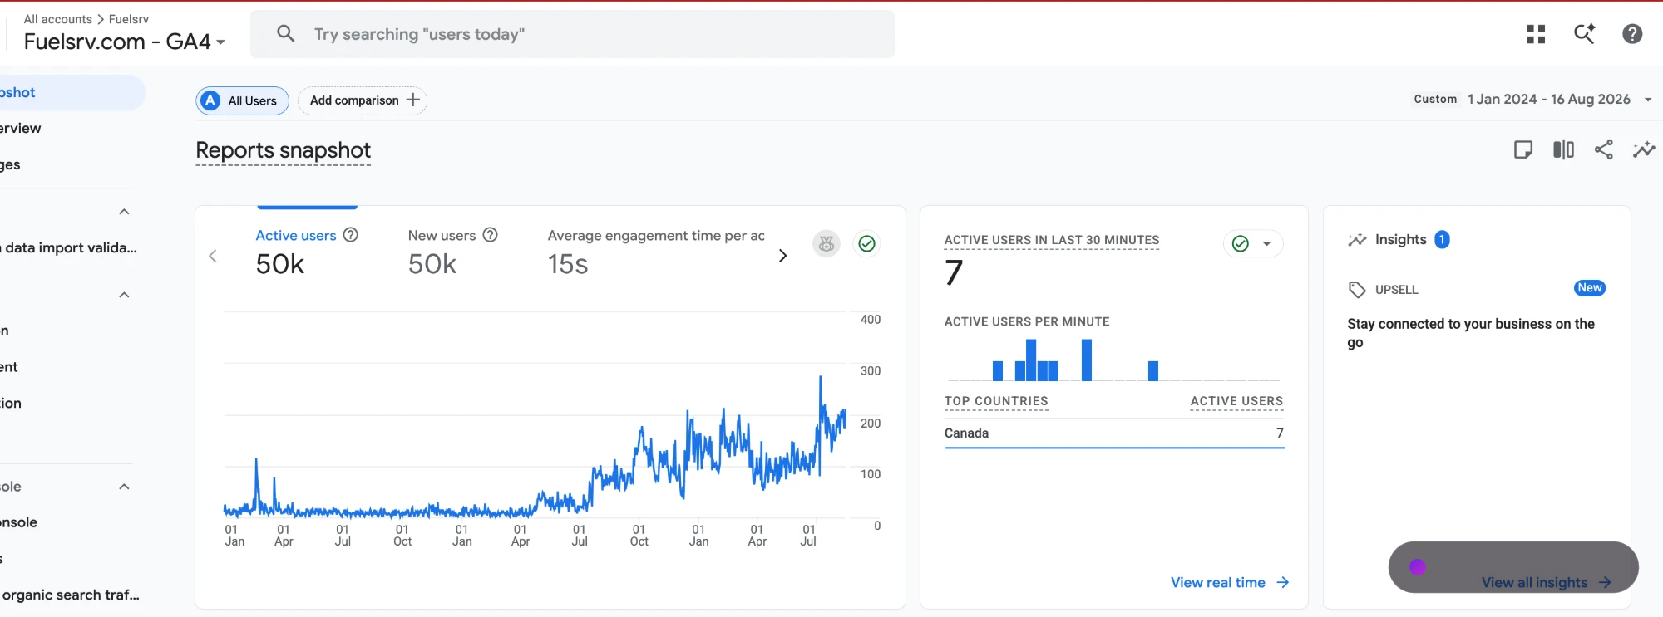This screenshot has width=1663, height=617.
Task: Open the AI search sparkle icon
Action: [1584, 34]
